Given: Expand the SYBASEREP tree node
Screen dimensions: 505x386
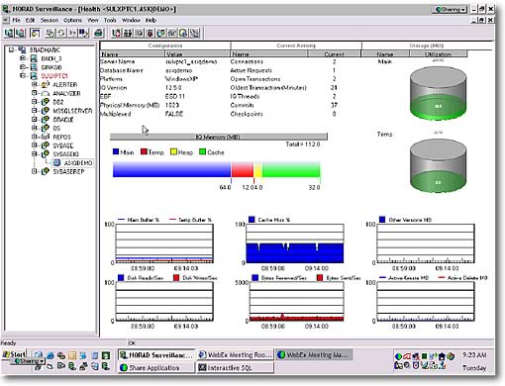Looking at the screenshot, I should coord(34,171).
